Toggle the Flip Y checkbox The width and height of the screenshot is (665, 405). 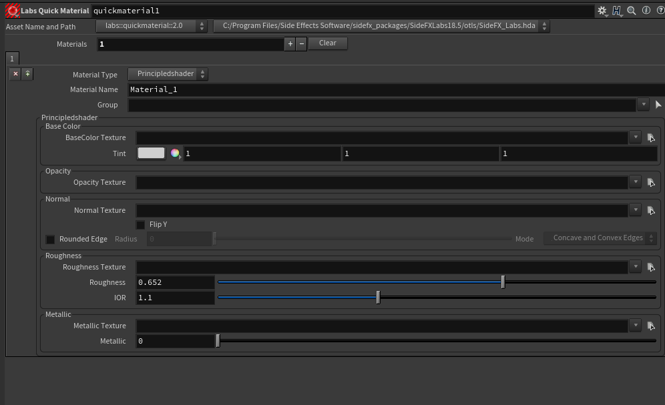[140, 225]
